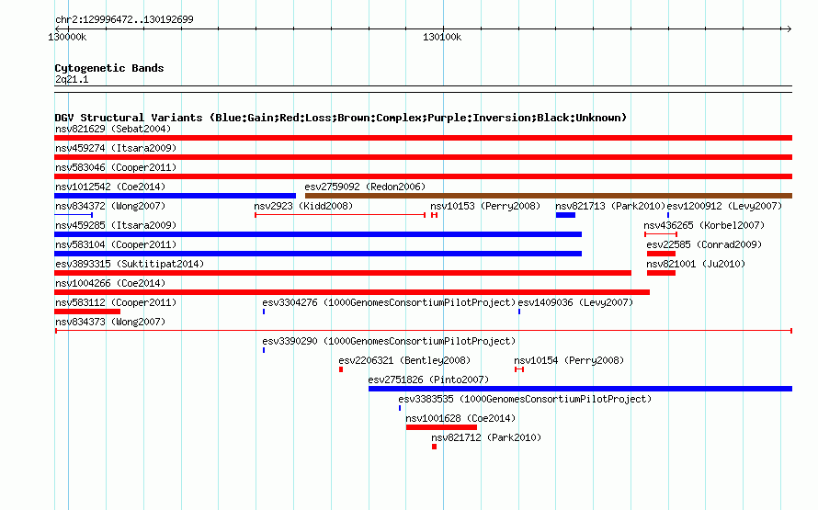Click the esv22585 (Conrad2009) label

[x=704, y=244]
